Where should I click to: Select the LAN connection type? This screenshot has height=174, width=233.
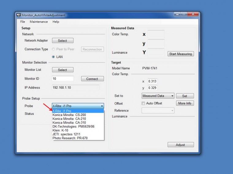tap(54, 57)
